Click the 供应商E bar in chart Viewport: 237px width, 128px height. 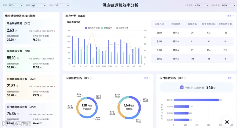tap(181, 106)
